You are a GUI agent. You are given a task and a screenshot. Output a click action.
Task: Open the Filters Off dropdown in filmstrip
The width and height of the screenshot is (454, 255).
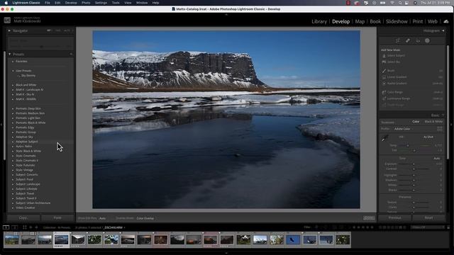pyautogui.click(x=427, y=227)
